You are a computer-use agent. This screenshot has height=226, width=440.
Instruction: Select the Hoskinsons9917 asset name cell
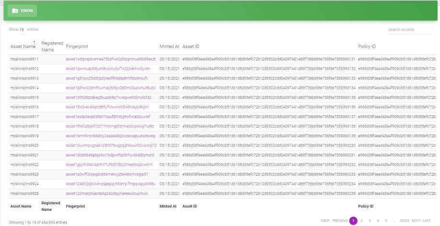pos(24,117)
